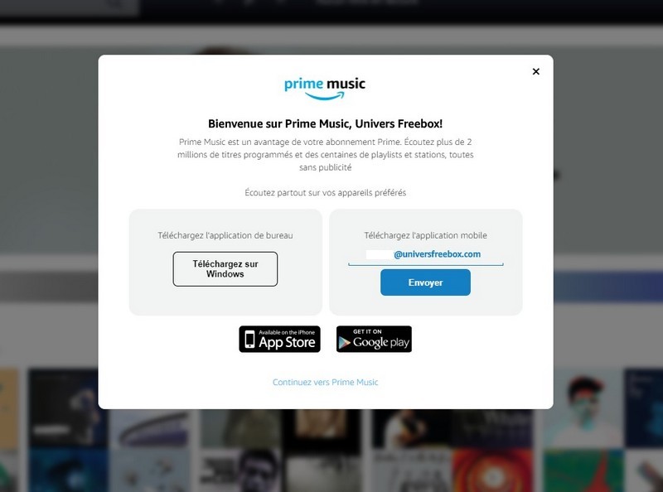Click the Téléchargez l'application de bureau label
The height and width of the screenshot is (492, 663).
pos(225,235)
